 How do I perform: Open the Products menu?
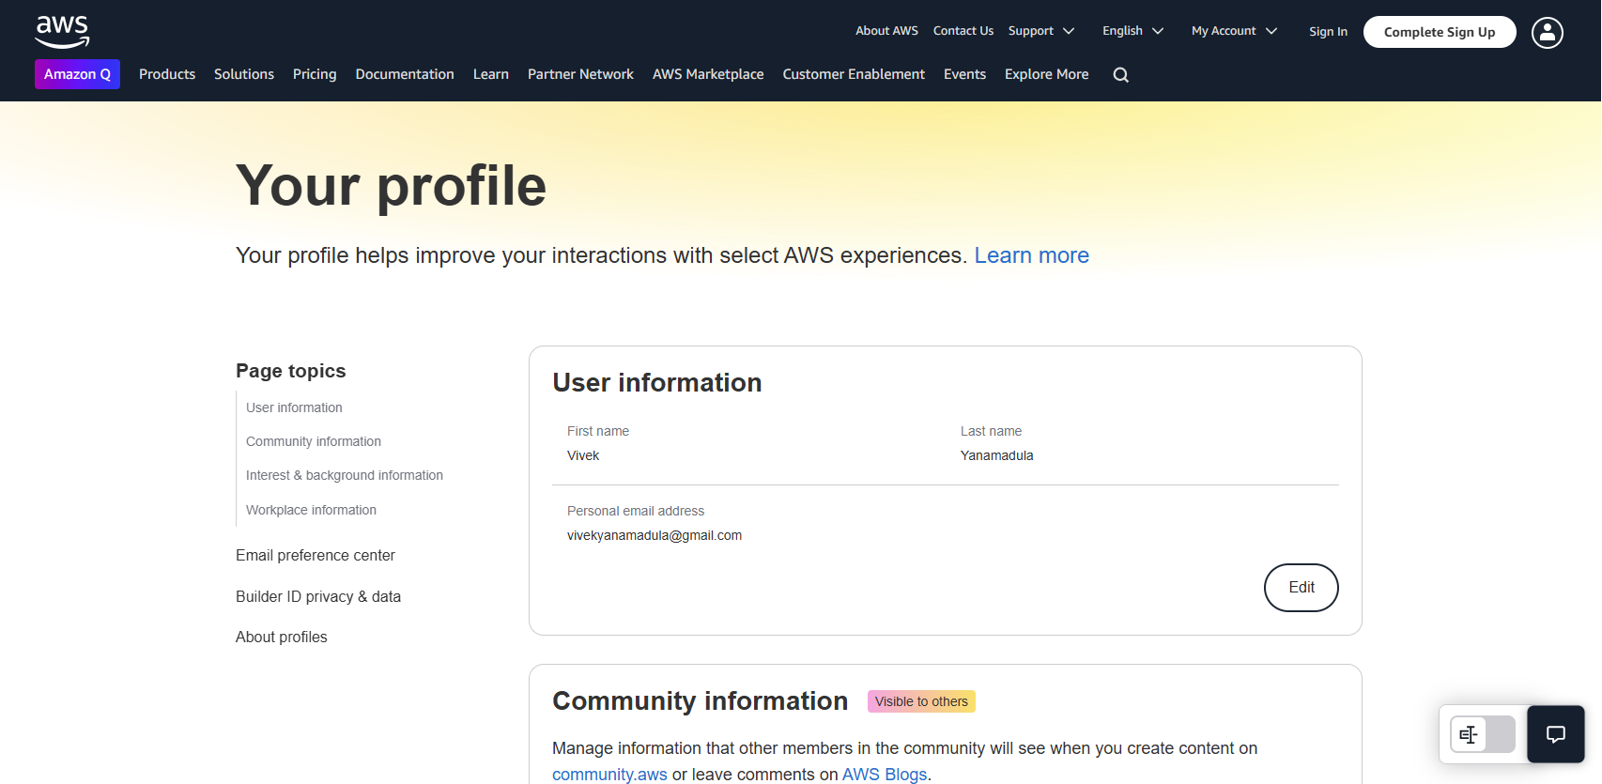click(167, 74)
